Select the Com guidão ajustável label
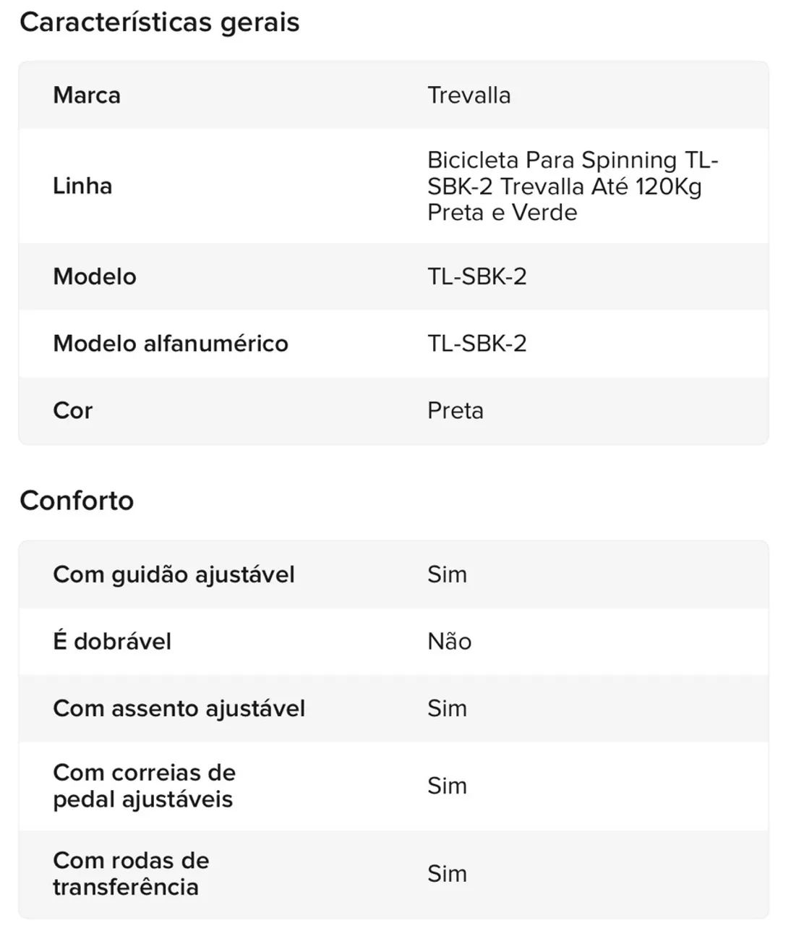Image resolution: width=791 pixels, height=926 pixels. pos(174,574)
